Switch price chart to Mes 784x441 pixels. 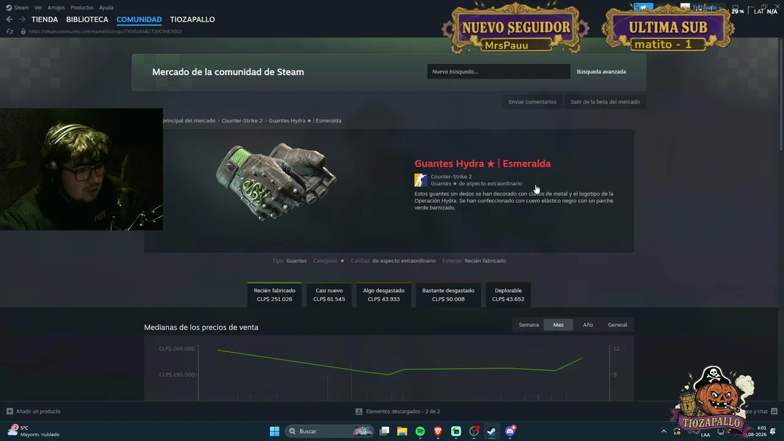(559, 325)
